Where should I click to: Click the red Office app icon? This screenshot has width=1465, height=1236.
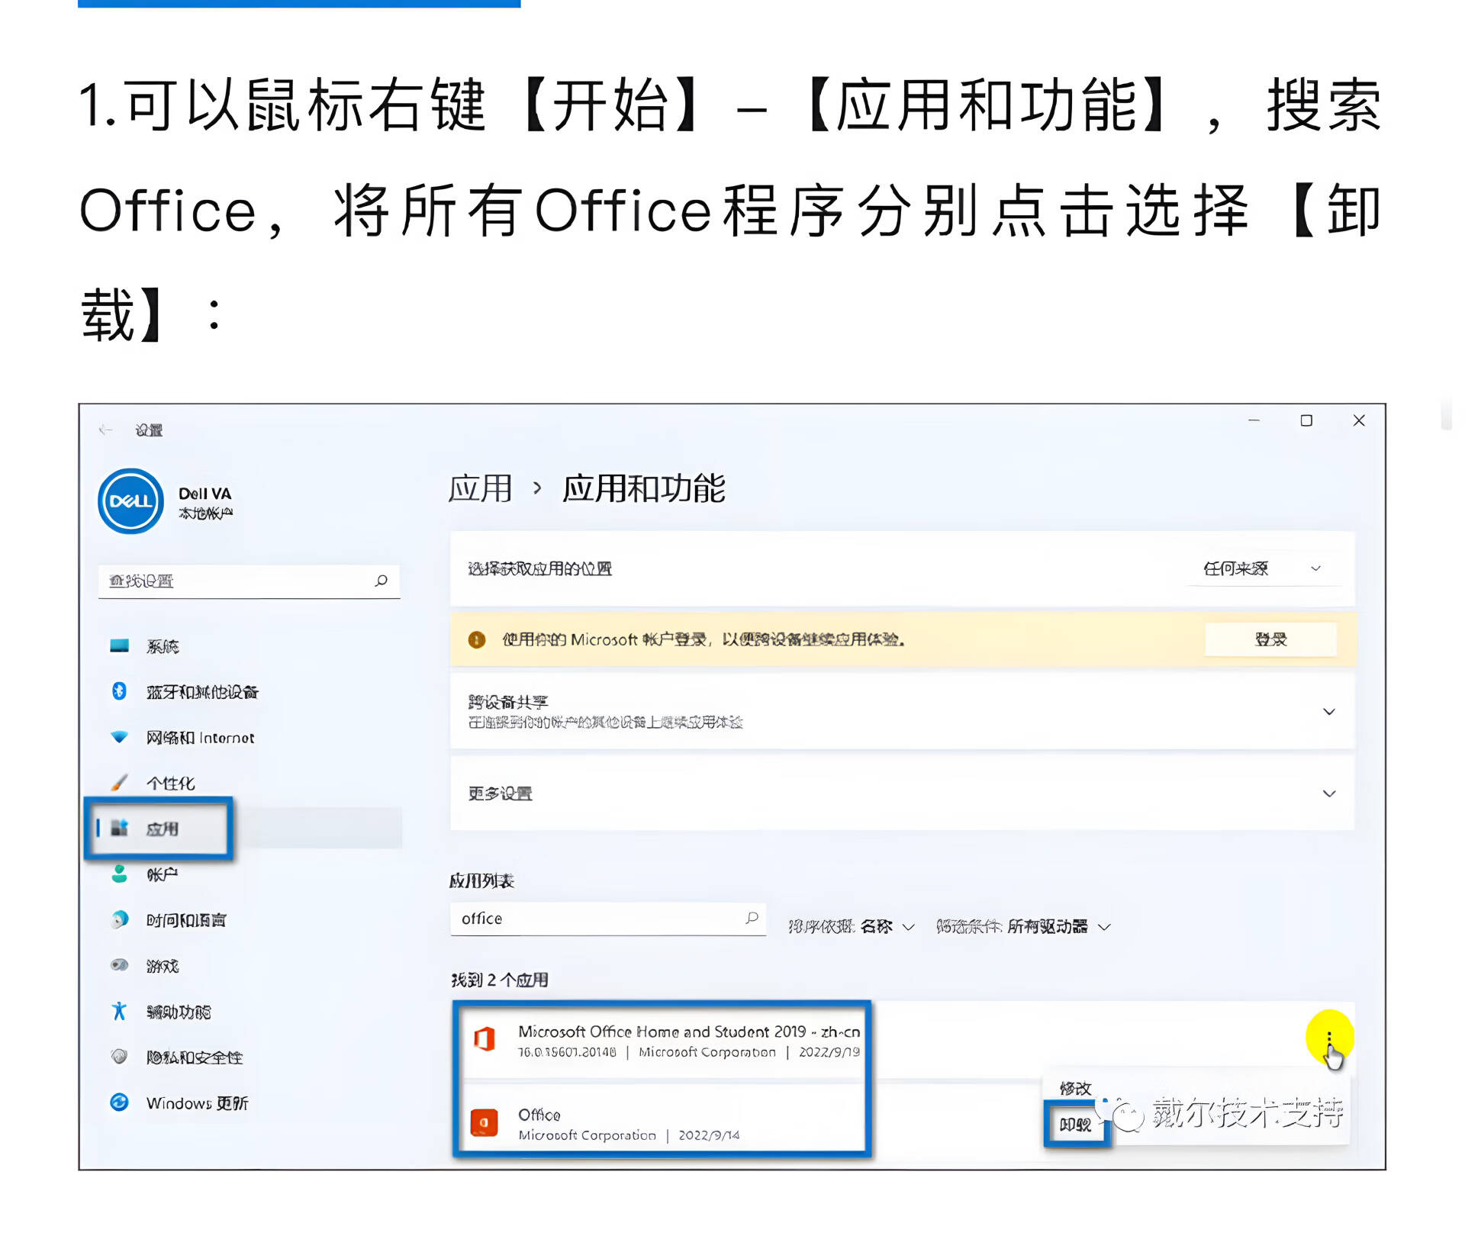[x=485, y=1122]
